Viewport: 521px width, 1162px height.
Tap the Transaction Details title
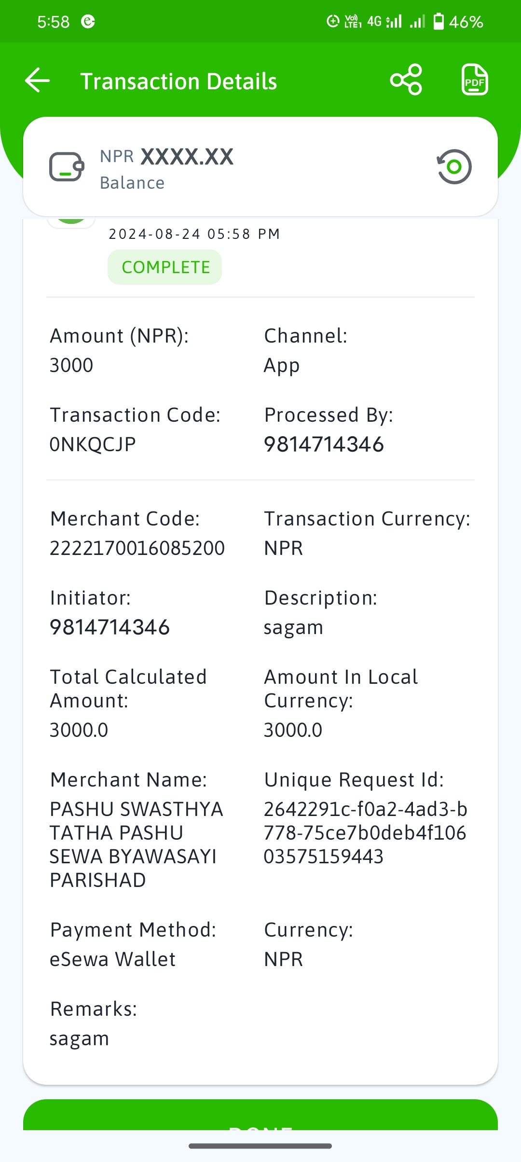click(178, 81)
